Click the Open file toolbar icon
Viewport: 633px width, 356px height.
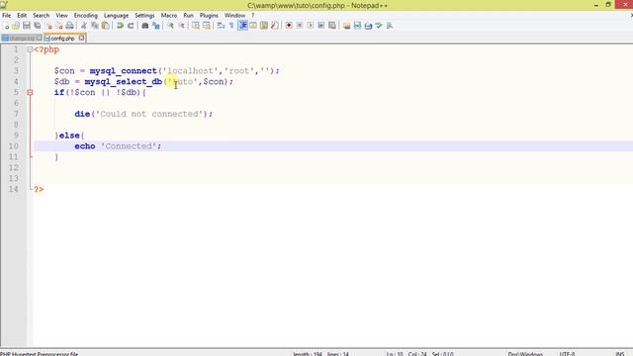[16, 26]
